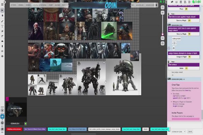This screenshot has width=203, height=135.
Task: Click the Invite Players heading
Action: (177, 113)
